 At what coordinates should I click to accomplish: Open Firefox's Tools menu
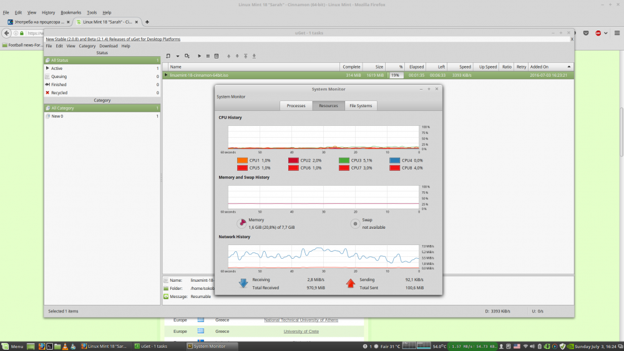92,12
